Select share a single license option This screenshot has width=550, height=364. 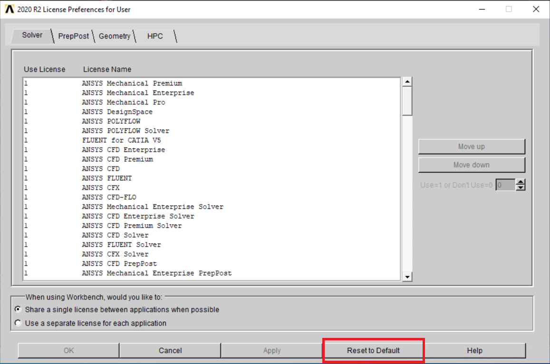pyautogui.click(x=117, y=309)
